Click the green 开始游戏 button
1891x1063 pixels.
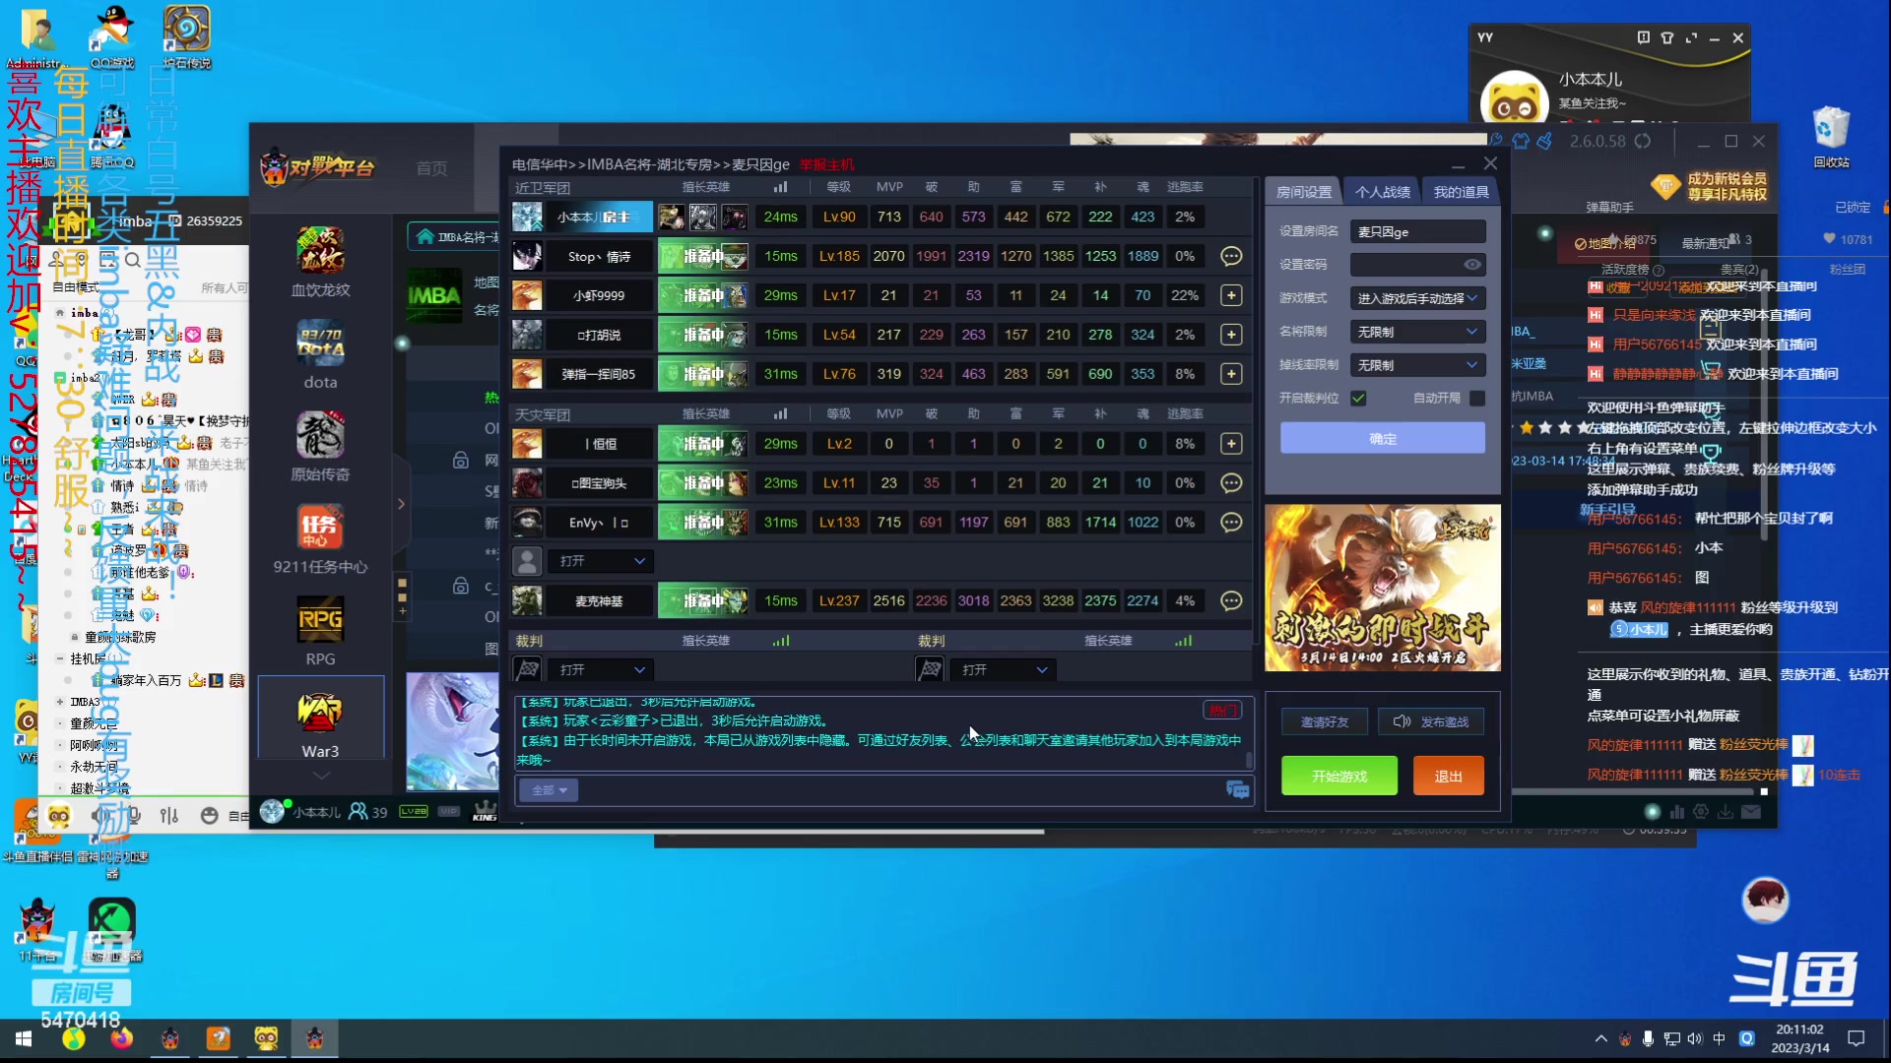pos(1339,776)
